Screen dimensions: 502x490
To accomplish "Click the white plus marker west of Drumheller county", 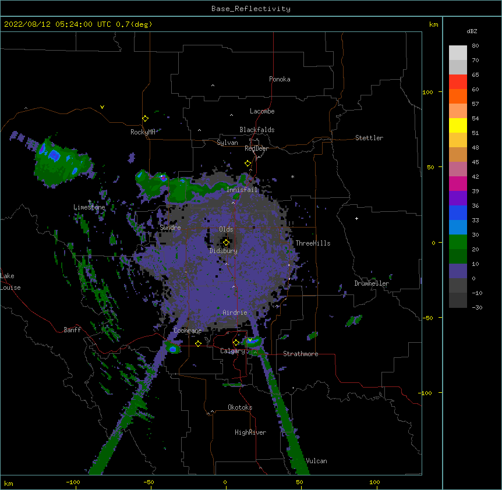I will pos(356,218).
